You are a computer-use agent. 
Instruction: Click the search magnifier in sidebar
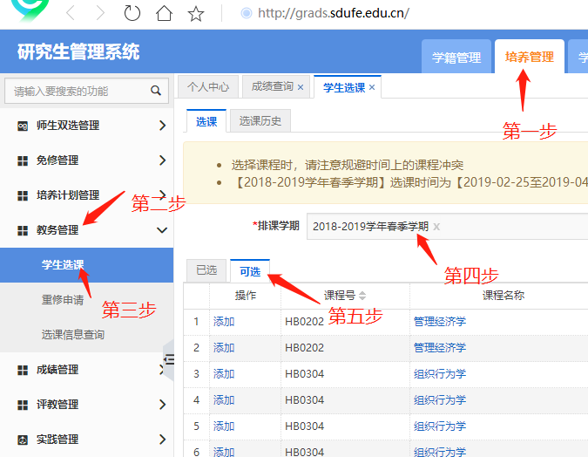pyautogui.click(x=156, y=90)
